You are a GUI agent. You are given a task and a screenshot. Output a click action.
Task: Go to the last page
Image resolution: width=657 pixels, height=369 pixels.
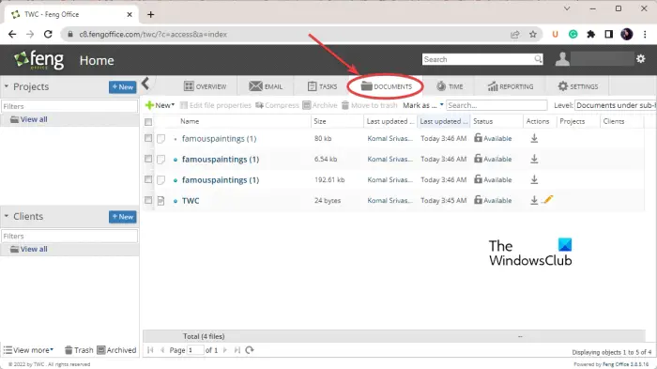click(x=237, y=349)
